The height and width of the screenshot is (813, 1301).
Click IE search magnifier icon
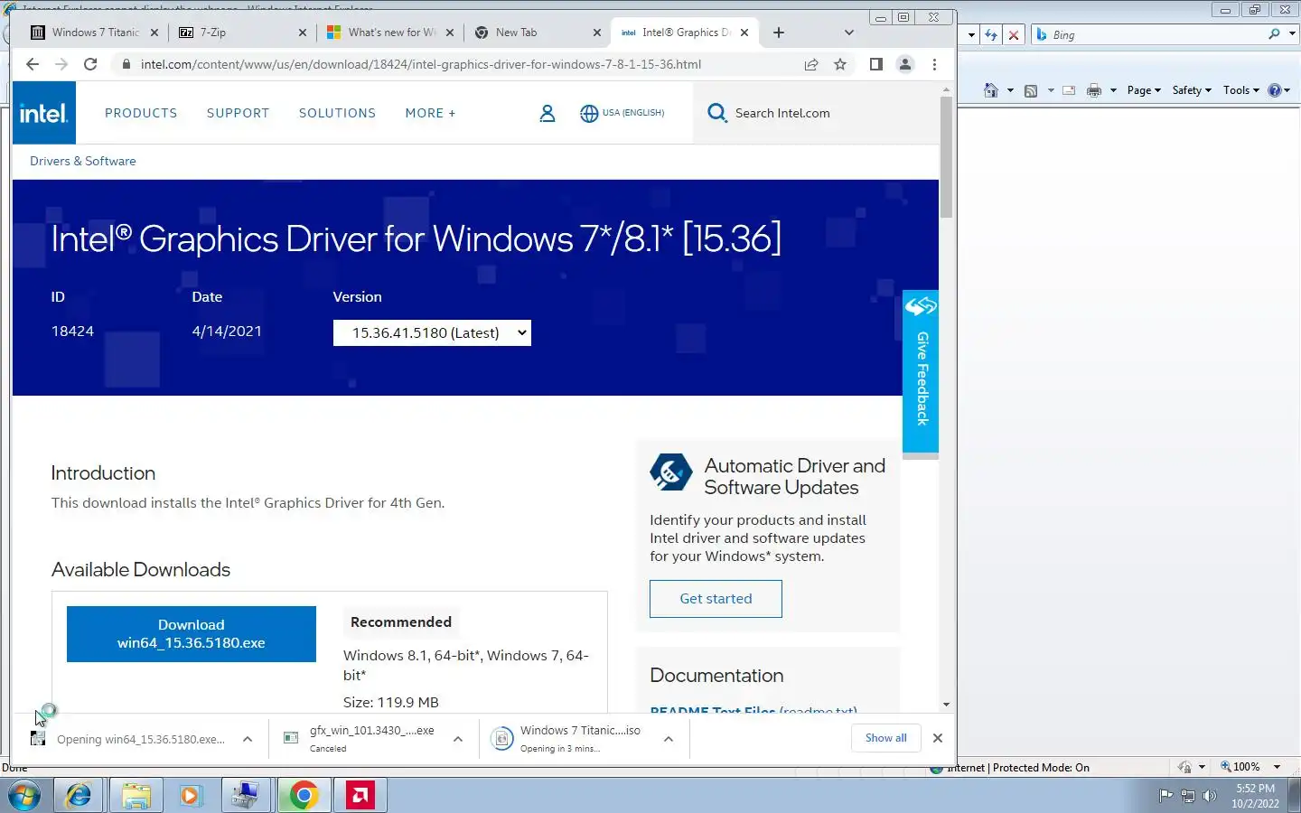(1274, 34)
